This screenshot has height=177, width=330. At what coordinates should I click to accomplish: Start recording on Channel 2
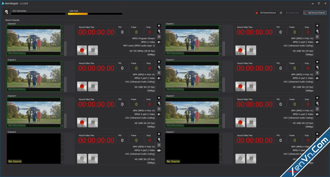tap(82, 86)
